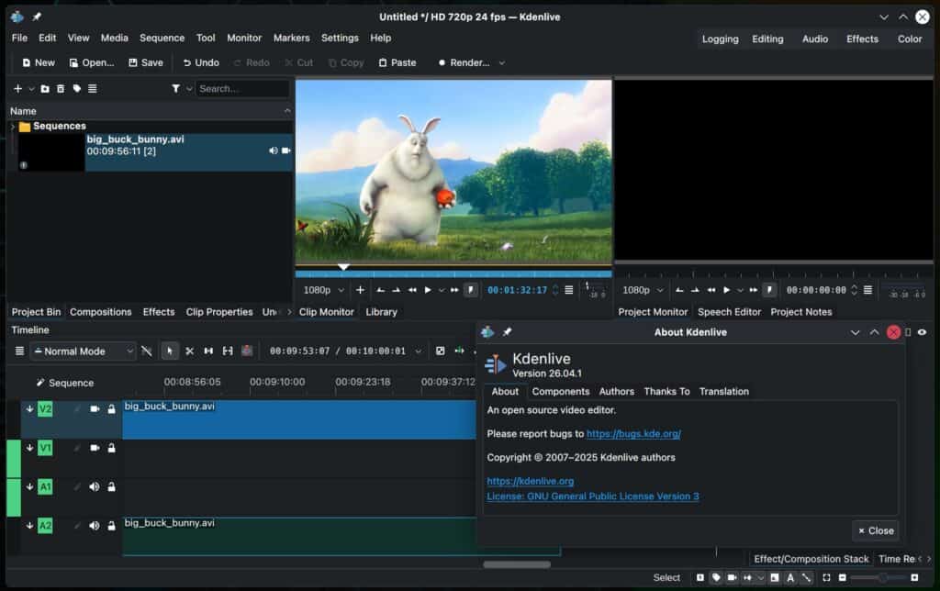940x591 pixels.
Task: Open the GNU General Public License link
Action: pos(592,496)
